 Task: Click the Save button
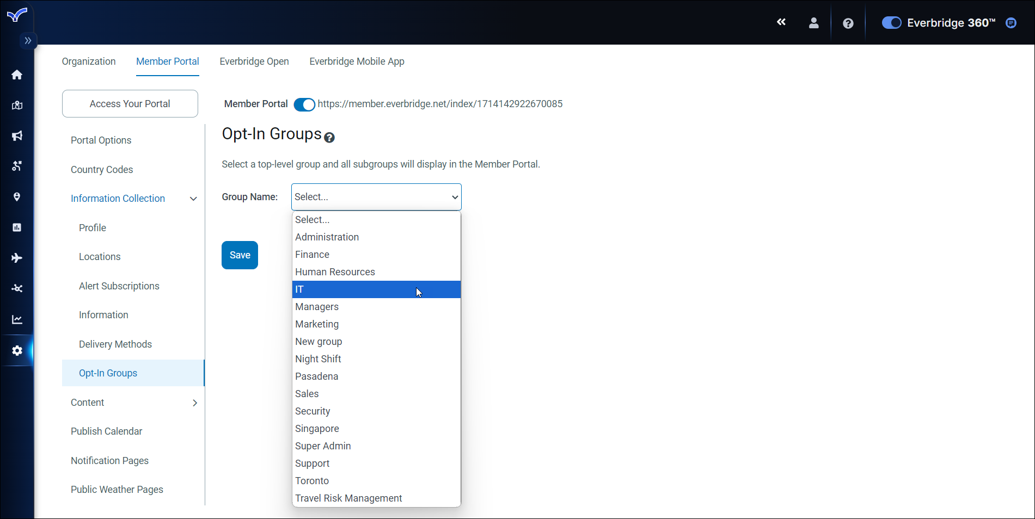click(x=240, y=255)
